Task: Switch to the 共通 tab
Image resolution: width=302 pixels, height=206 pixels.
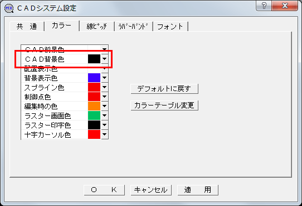Action: pos(27,26)
